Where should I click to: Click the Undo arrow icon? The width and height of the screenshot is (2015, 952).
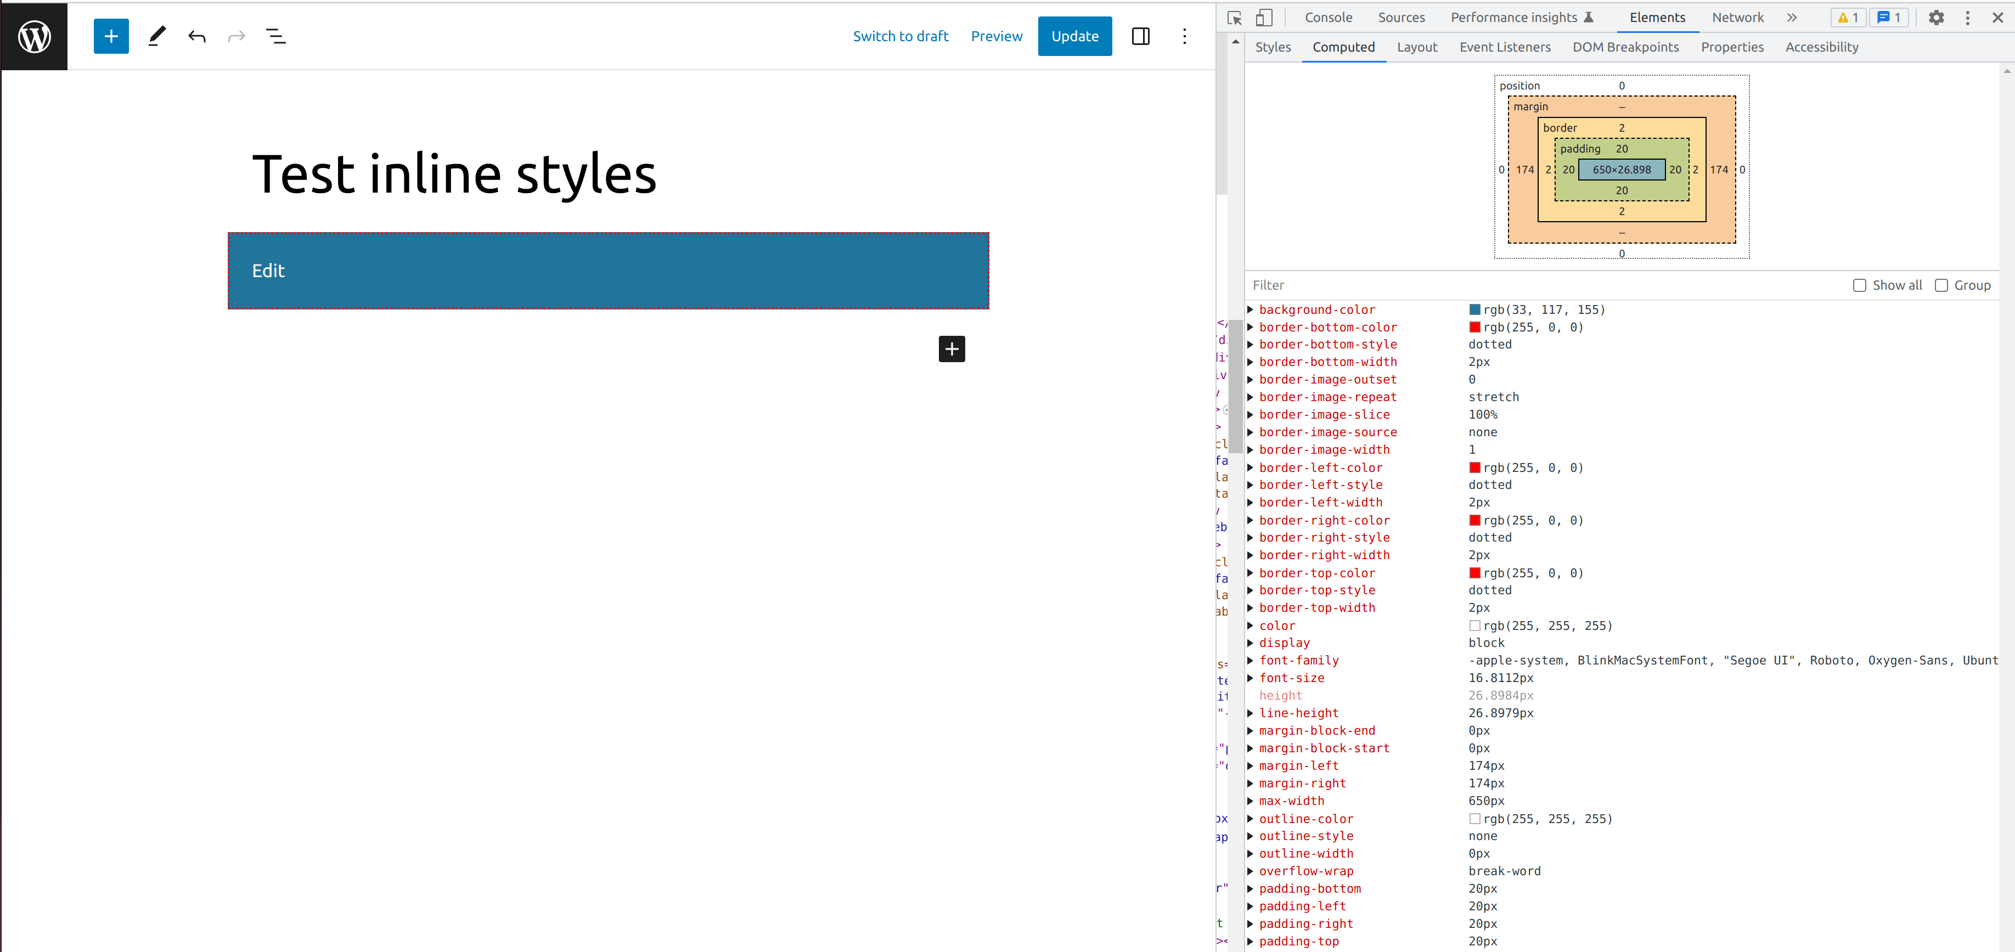pyautogui.click(x=196, y=36)
